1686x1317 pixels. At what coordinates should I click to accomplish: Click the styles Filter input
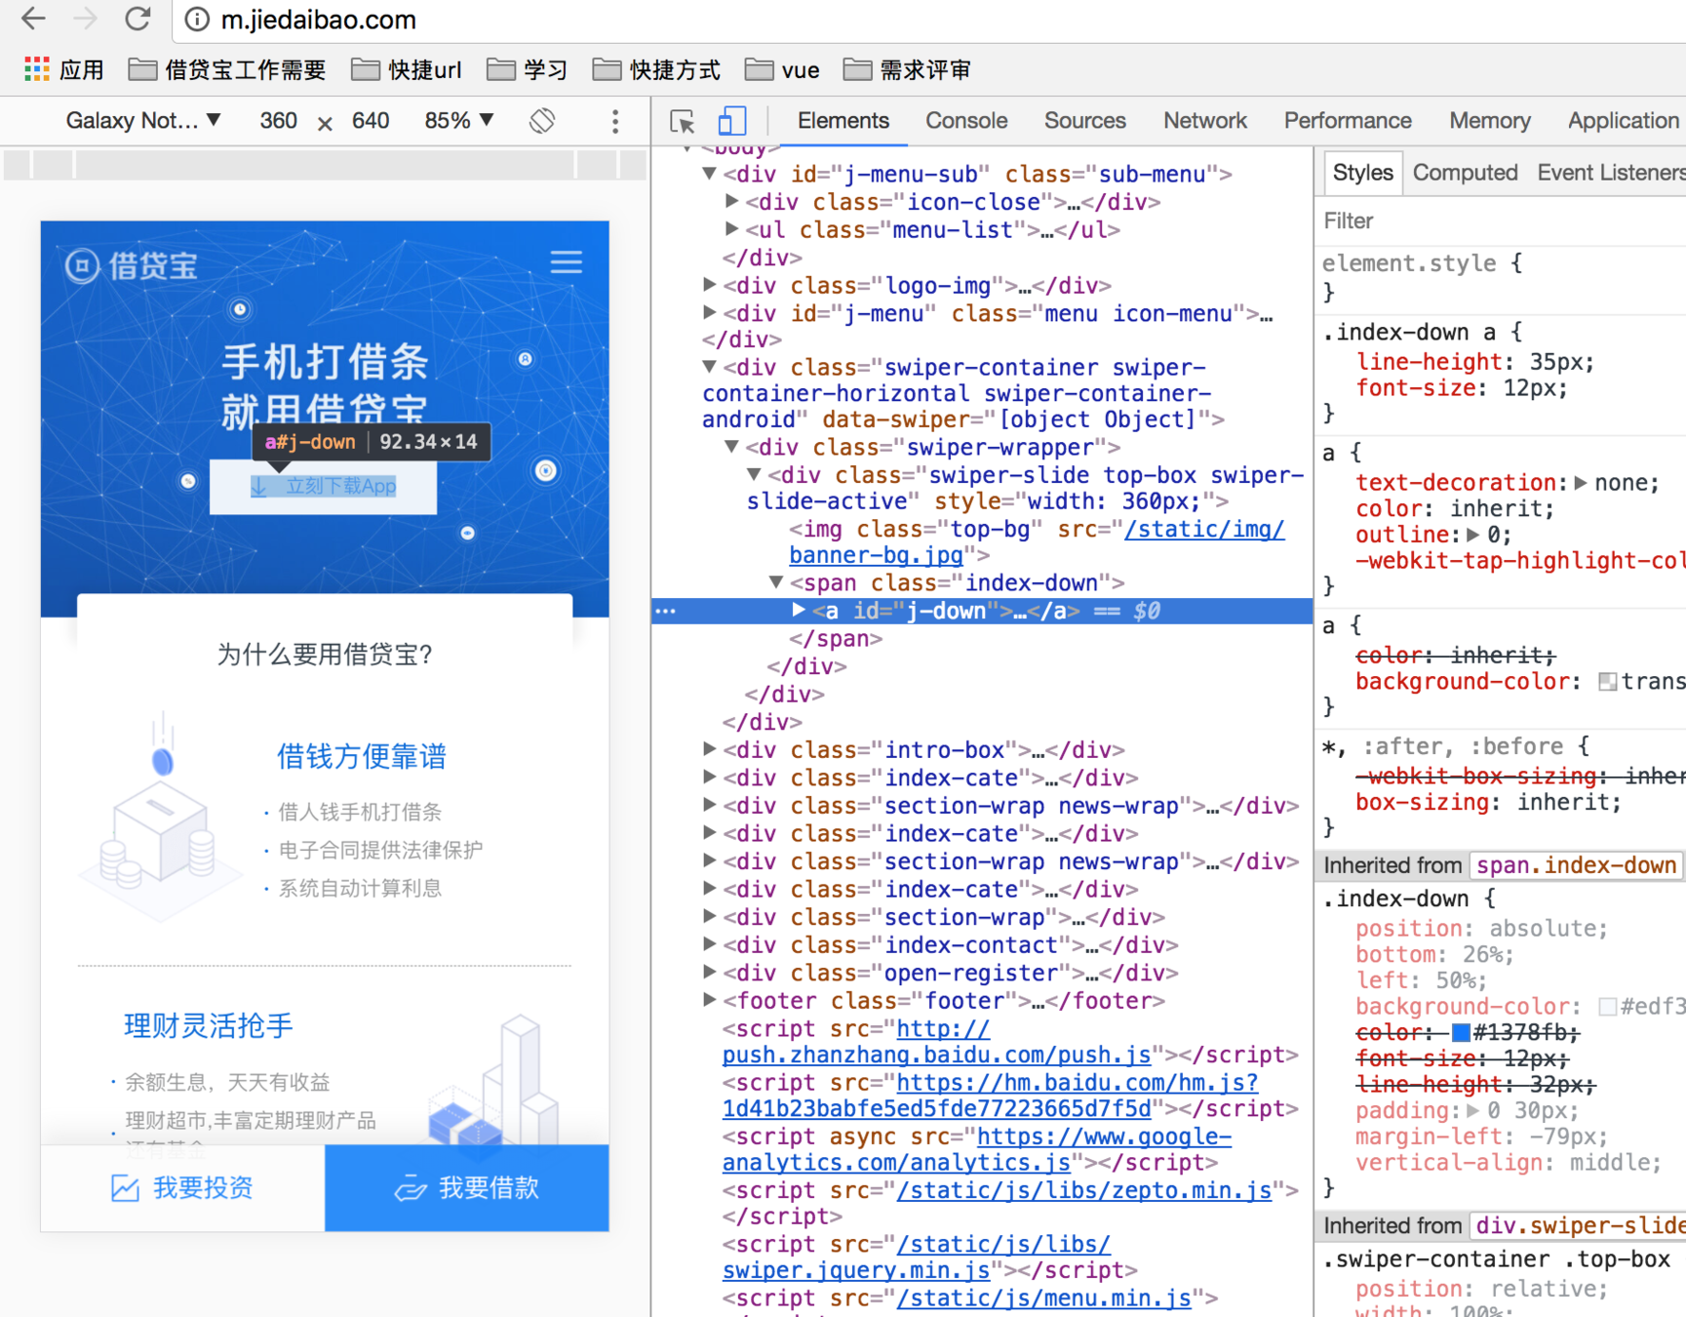1502,220
